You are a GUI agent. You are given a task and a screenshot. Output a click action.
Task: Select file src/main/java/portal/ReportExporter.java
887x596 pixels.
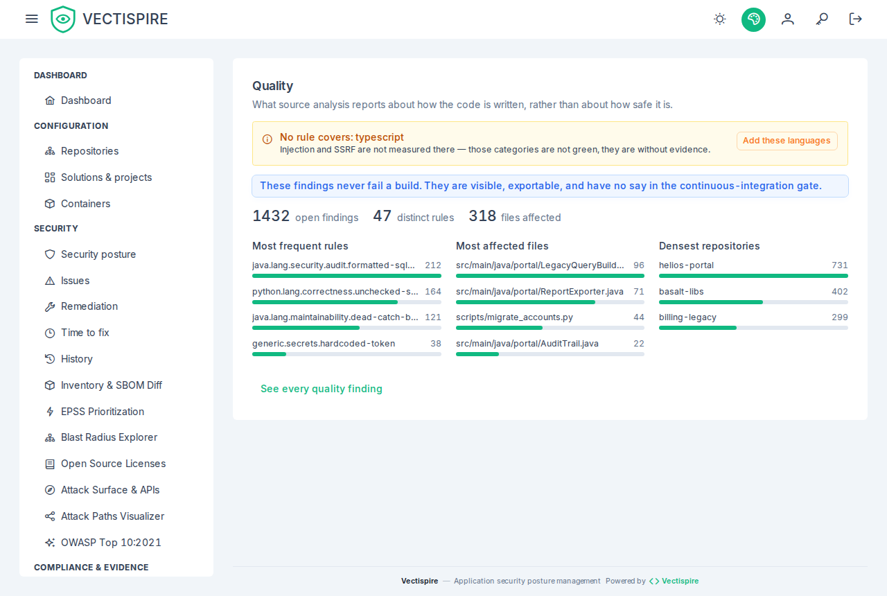540,292
